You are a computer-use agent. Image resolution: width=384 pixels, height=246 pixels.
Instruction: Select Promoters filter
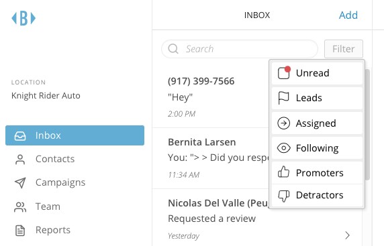click(317, 173)
